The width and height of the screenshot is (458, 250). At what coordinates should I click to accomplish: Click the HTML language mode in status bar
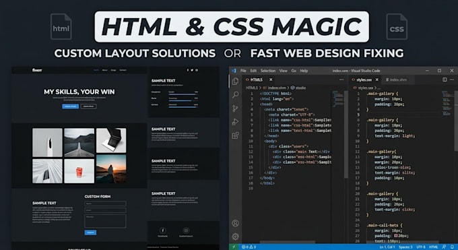click(434, 247)
